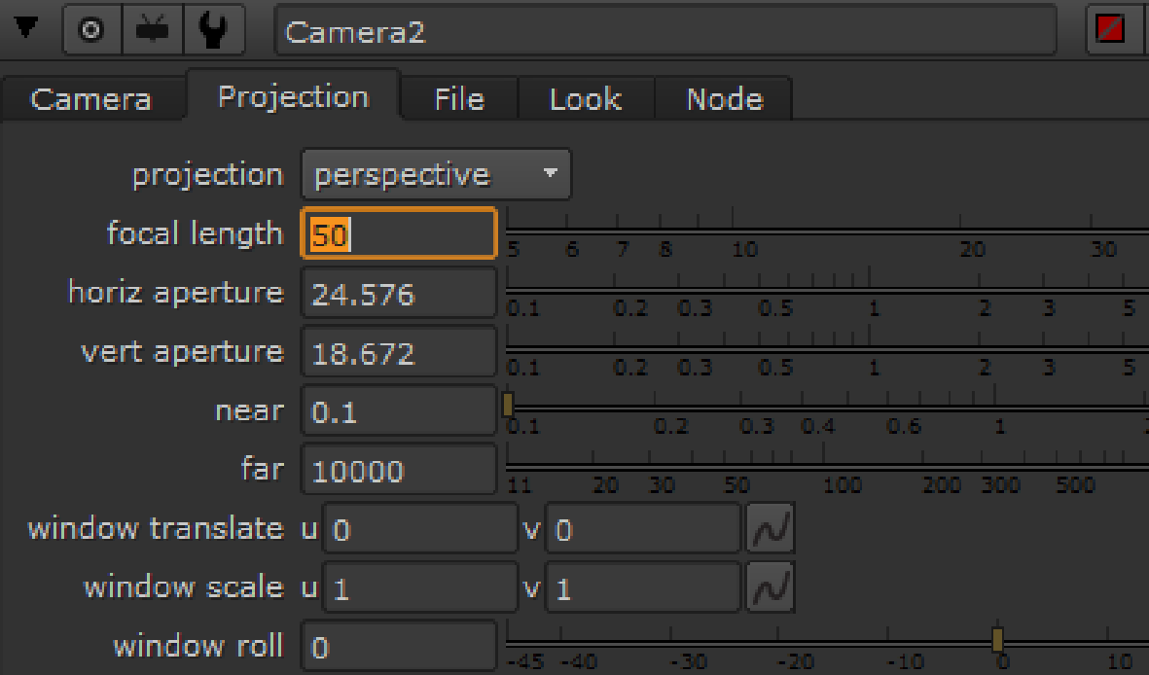Click the center node in viewer icon

(90, 30)
